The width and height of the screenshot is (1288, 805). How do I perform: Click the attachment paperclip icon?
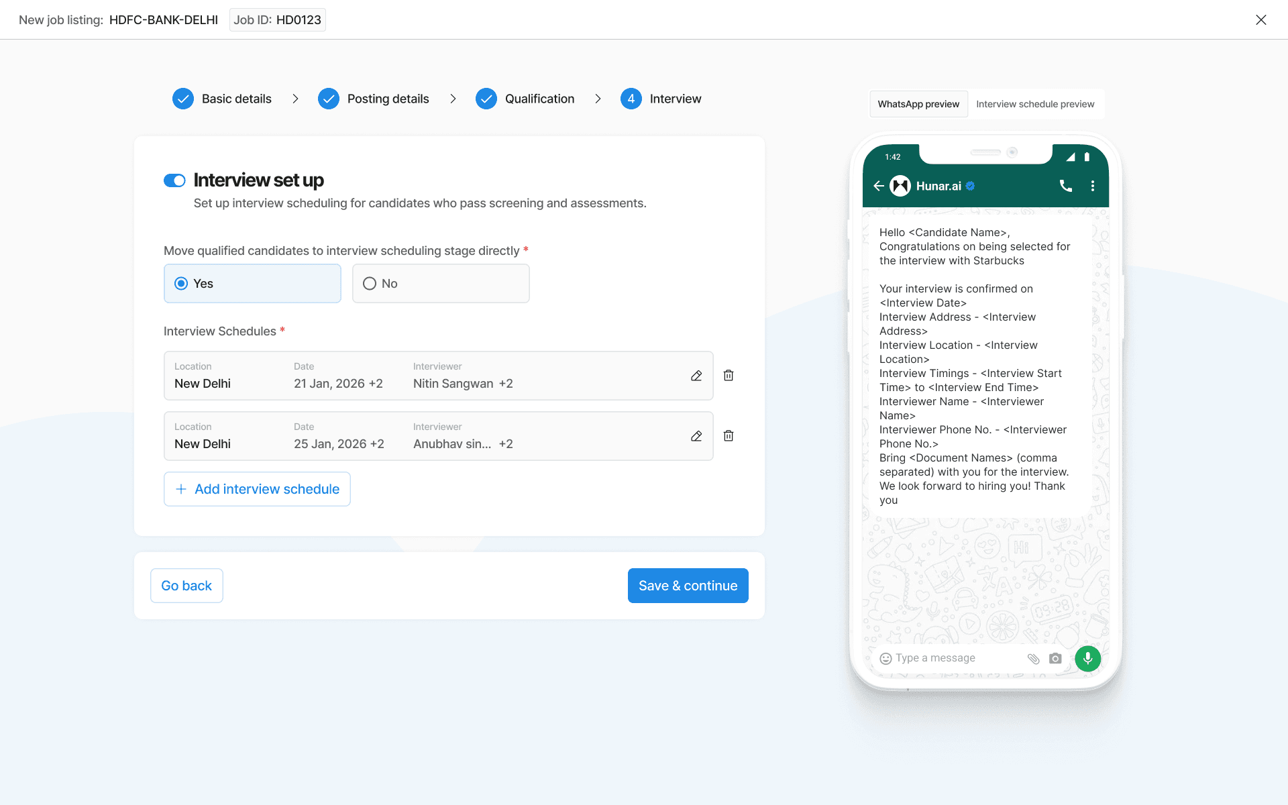(x=1033, y=659)
